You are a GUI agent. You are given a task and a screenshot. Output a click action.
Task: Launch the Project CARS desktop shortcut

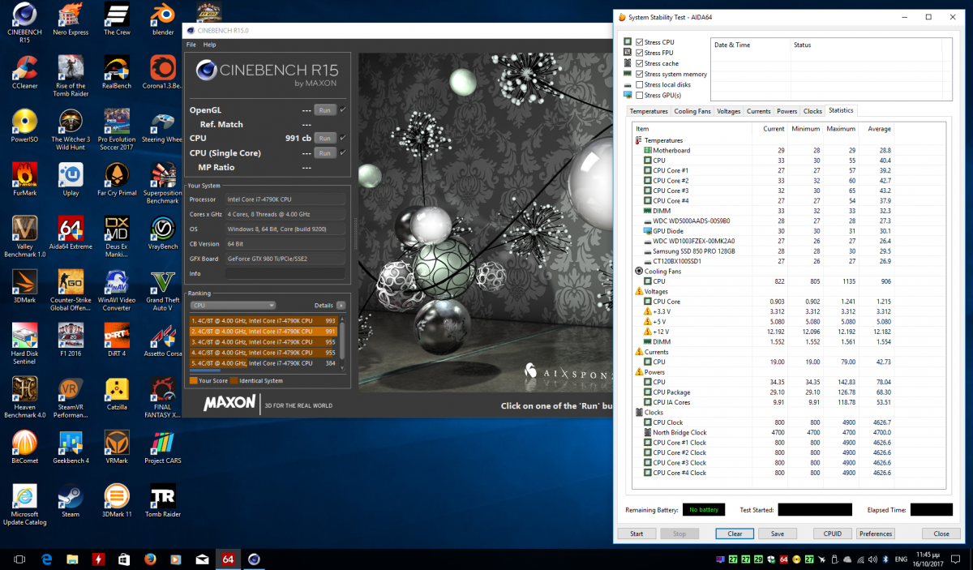163,448
